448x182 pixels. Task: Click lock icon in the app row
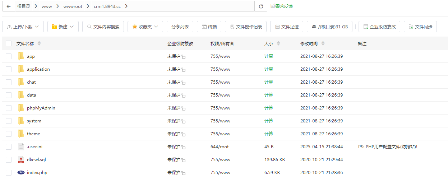183,57
